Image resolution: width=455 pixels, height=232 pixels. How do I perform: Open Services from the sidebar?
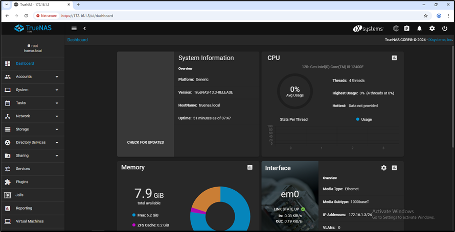(23, 169)
